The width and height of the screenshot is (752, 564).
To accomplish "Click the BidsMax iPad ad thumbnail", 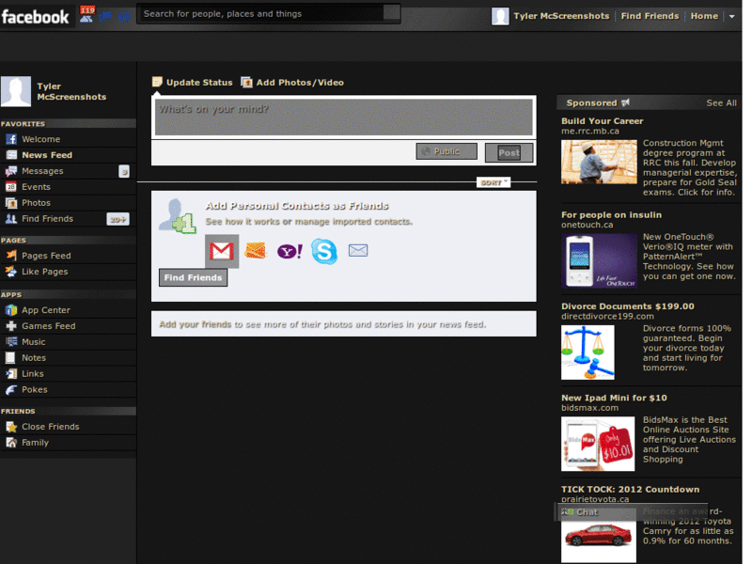I will [x=598, y=444].
